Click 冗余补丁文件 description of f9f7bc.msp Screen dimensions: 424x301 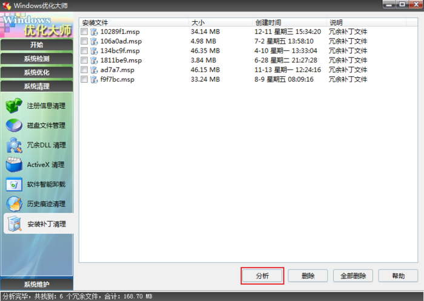coord(348,79)
